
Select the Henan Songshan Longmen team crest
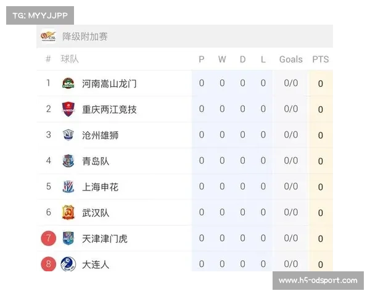68,83
